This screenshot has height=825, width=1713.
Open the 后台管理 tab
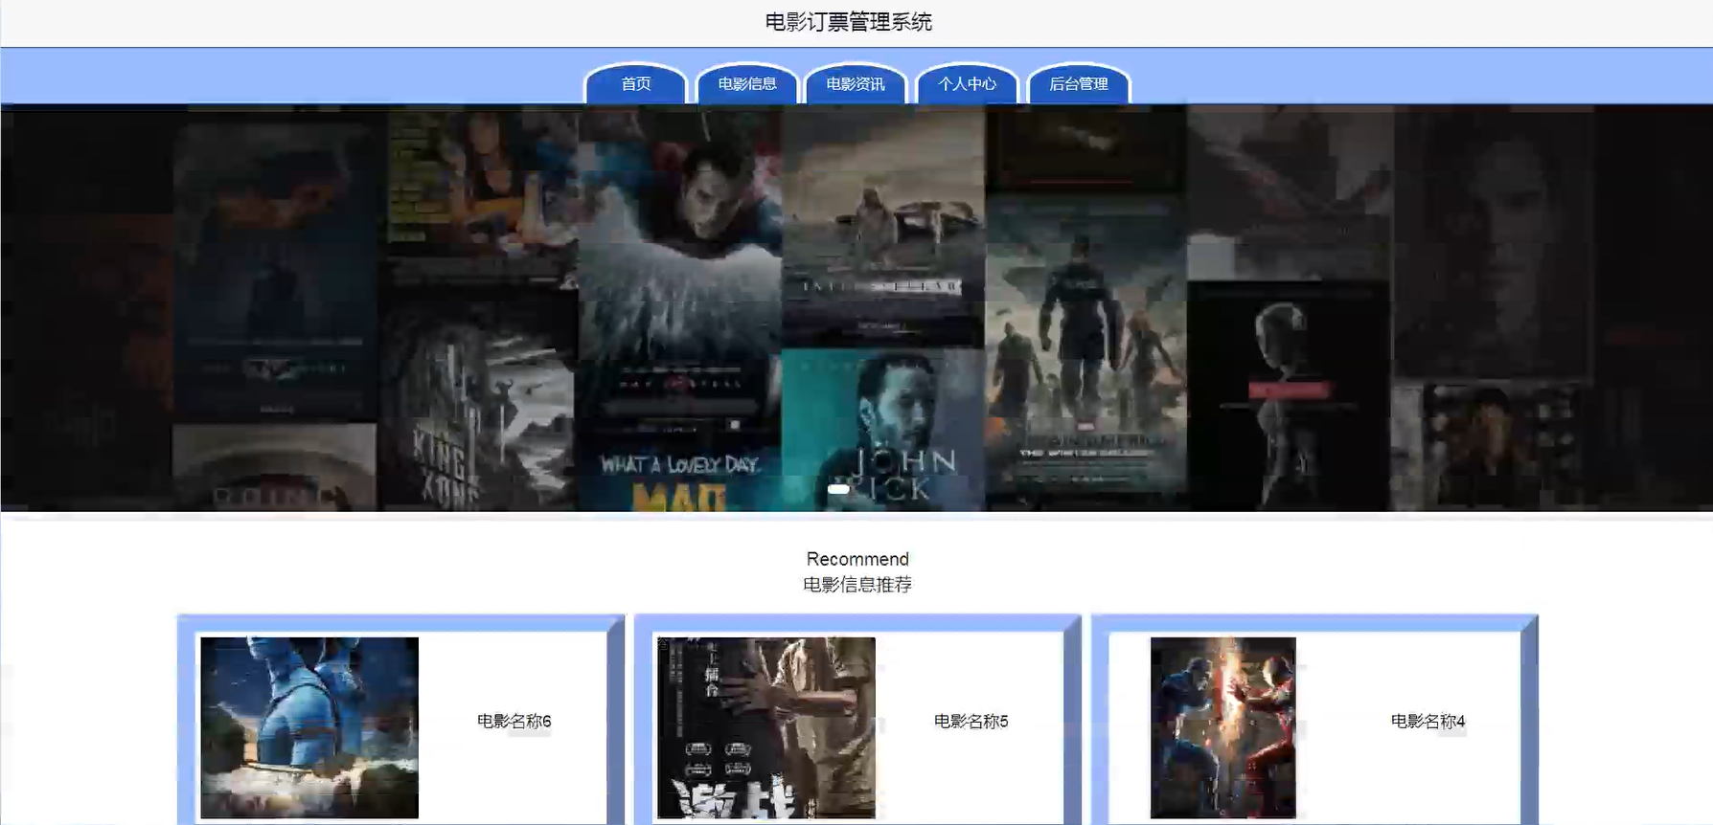coord(1079,83)
